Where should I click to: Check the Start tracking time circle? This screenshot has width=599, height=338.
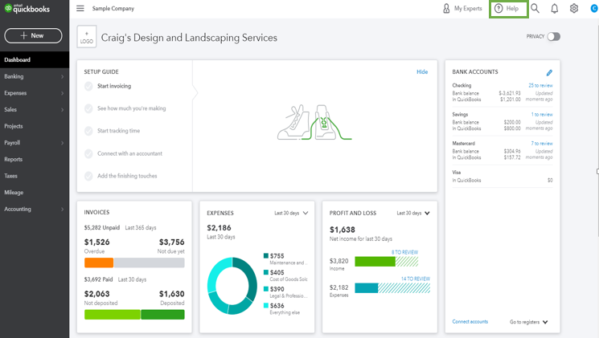pos(88,131)
